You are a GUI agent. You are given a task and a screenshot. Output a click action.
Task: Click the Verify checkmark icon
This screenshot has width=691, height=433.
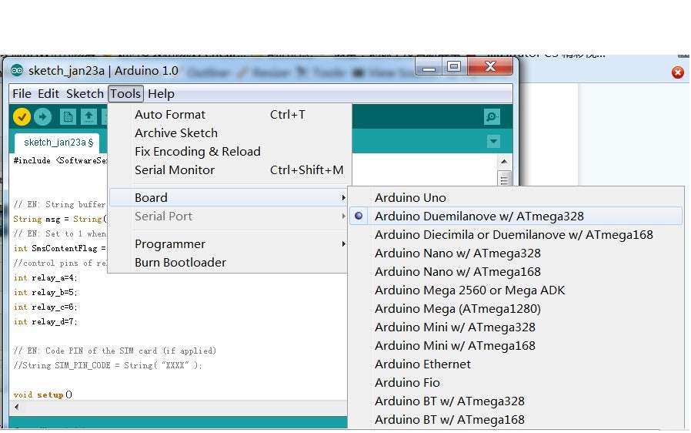point(22,117)
